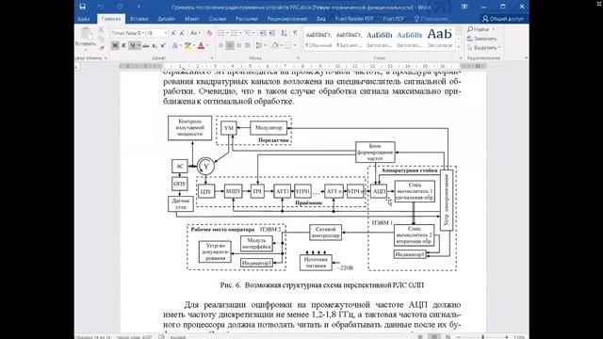Open the Выделить select button
Viewport: 603px width, 339px height.
tap(483, 48)
